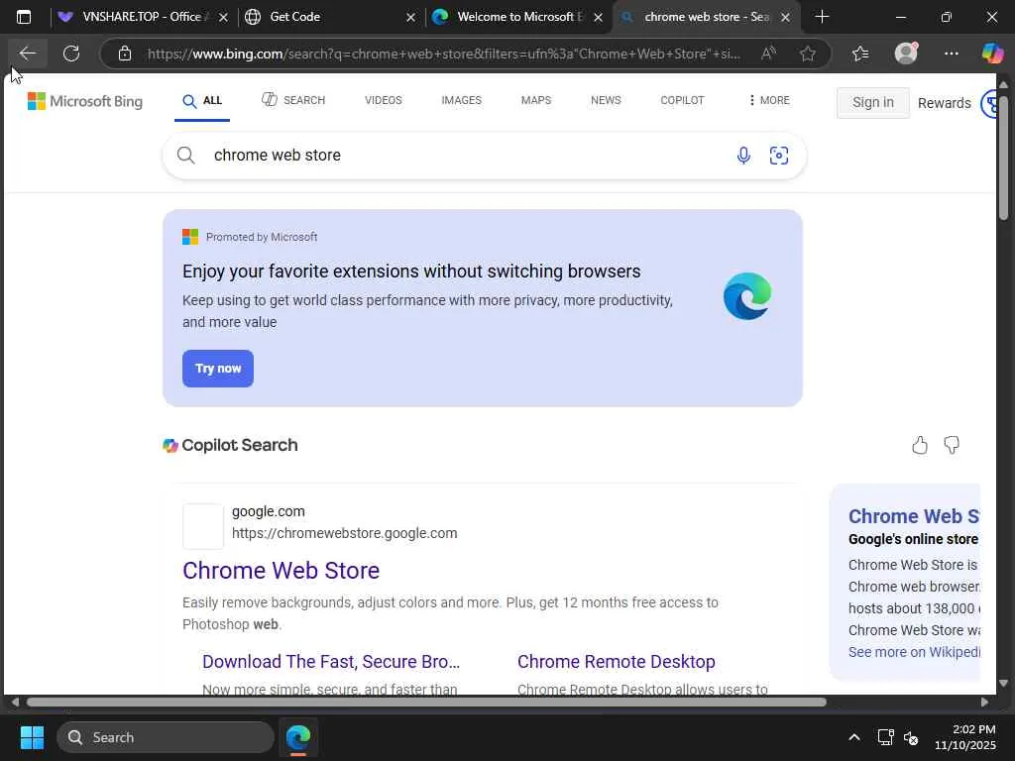Click the search magnifier icon in search box
Viewport: 1015px width, 761px height.
coord(185,156)
